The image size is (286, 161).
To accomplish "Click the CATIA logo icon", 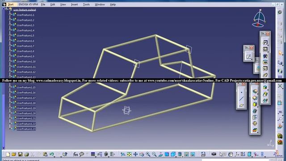I will pos(278,154).
